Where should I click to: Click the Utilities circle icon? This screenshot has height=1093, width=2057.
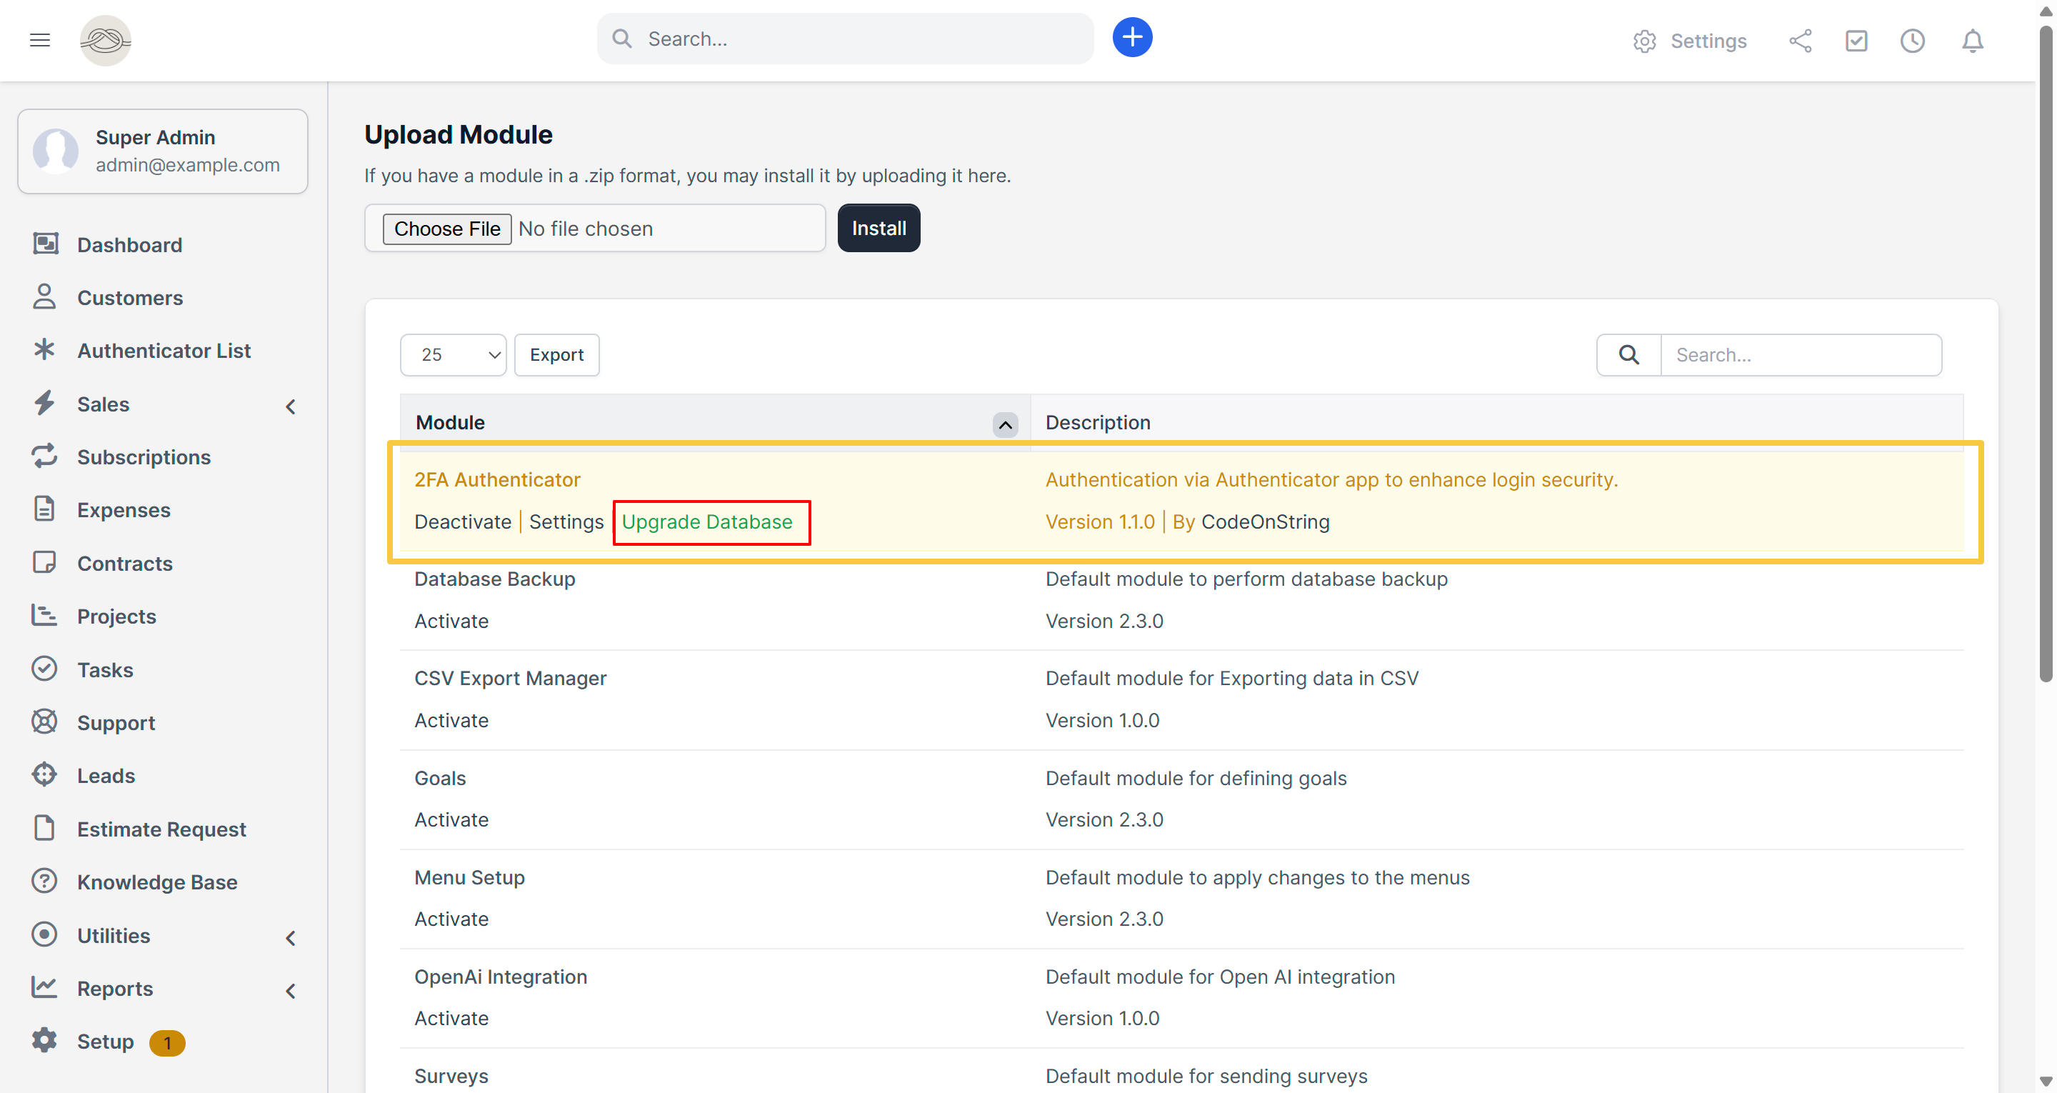(x=45, y=934)
